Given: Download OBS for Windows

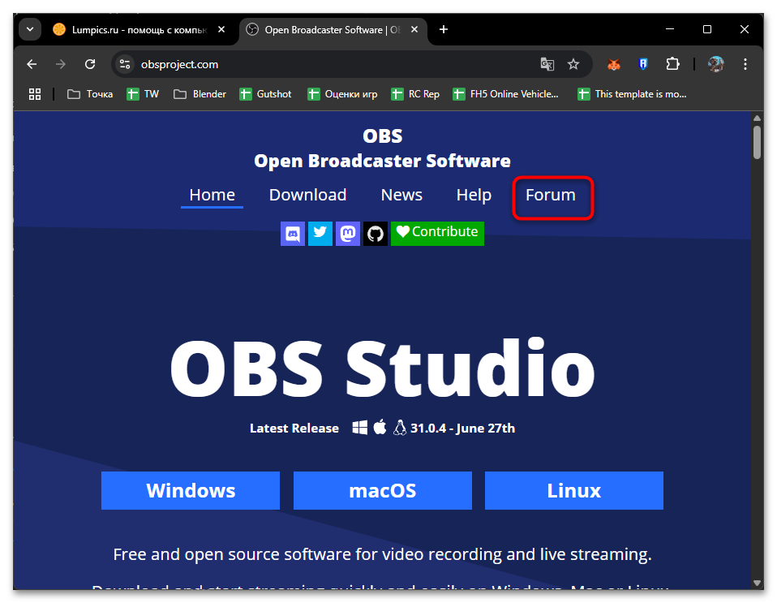Looking at the screenshot, I should click(x=190, y=490).
